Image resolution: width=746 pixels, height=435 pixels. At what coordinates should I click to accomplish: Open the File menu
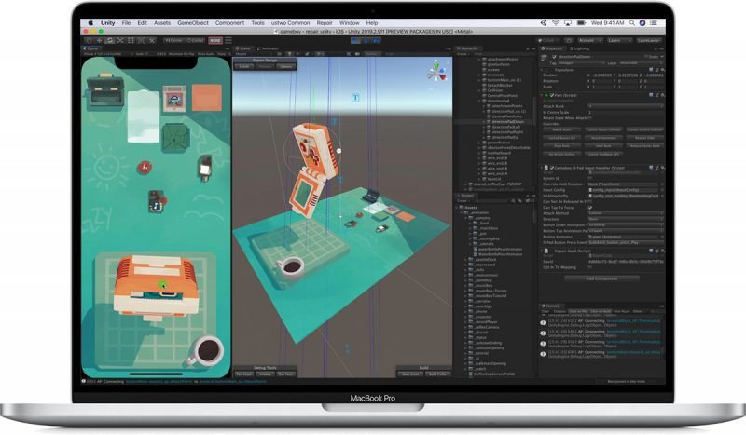pos(126,22)
